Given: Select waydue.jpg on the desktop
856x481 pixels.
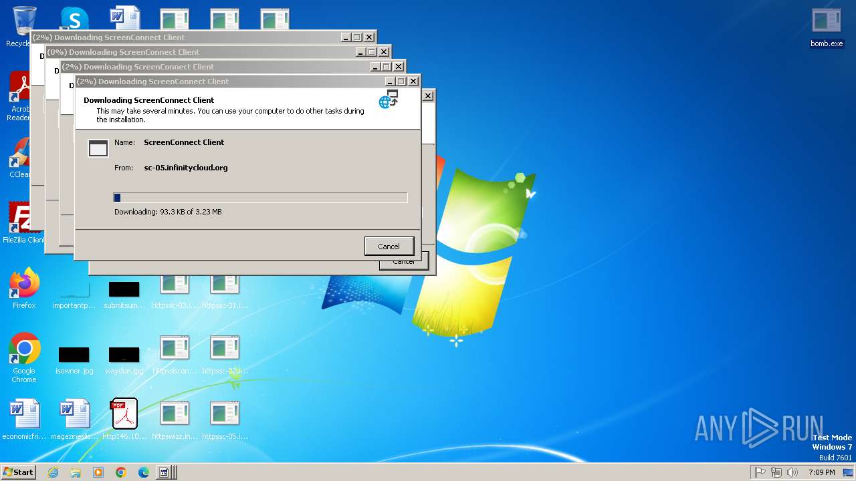Looking at the screenshot, I should coord(124,358).
